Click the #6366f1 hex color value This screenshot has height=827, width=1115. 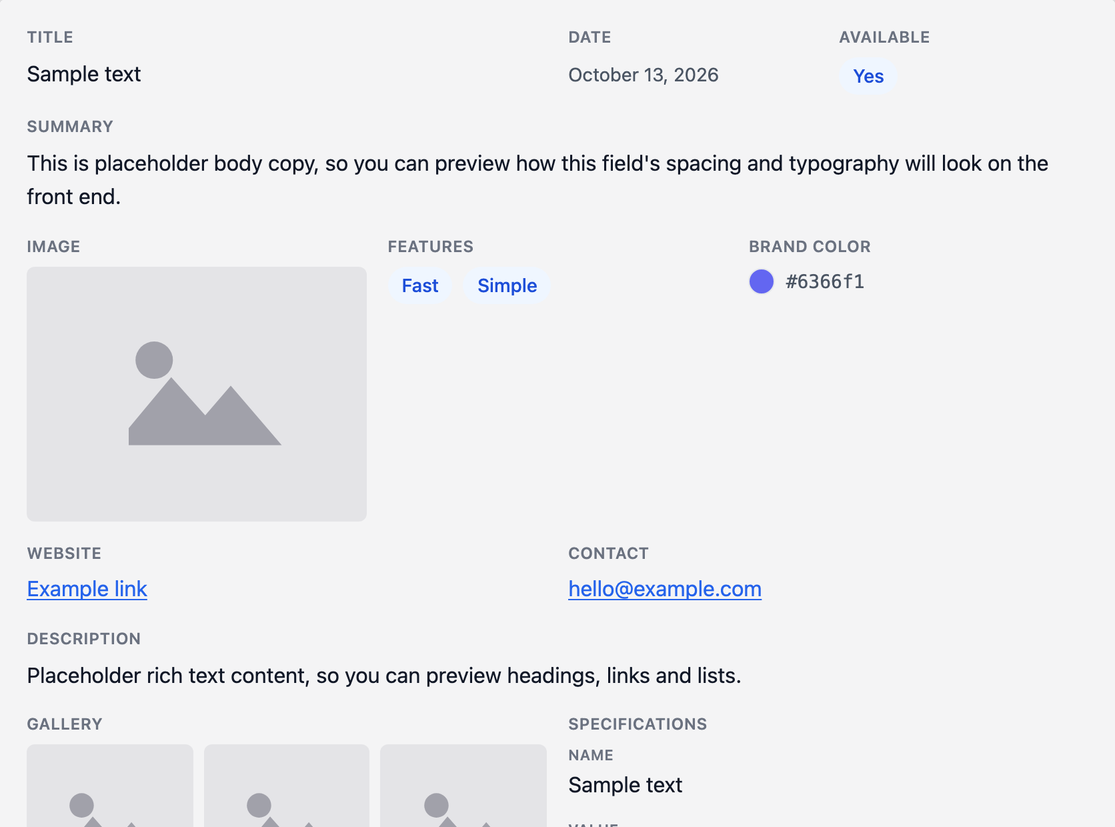tap(825, 281)
